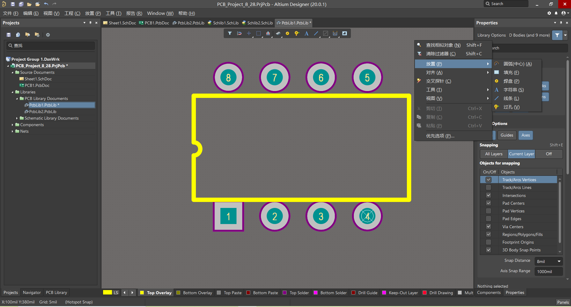571x307 pixels.
Task: Click the Top Overlay yellow color swatch
Action: 142,293
